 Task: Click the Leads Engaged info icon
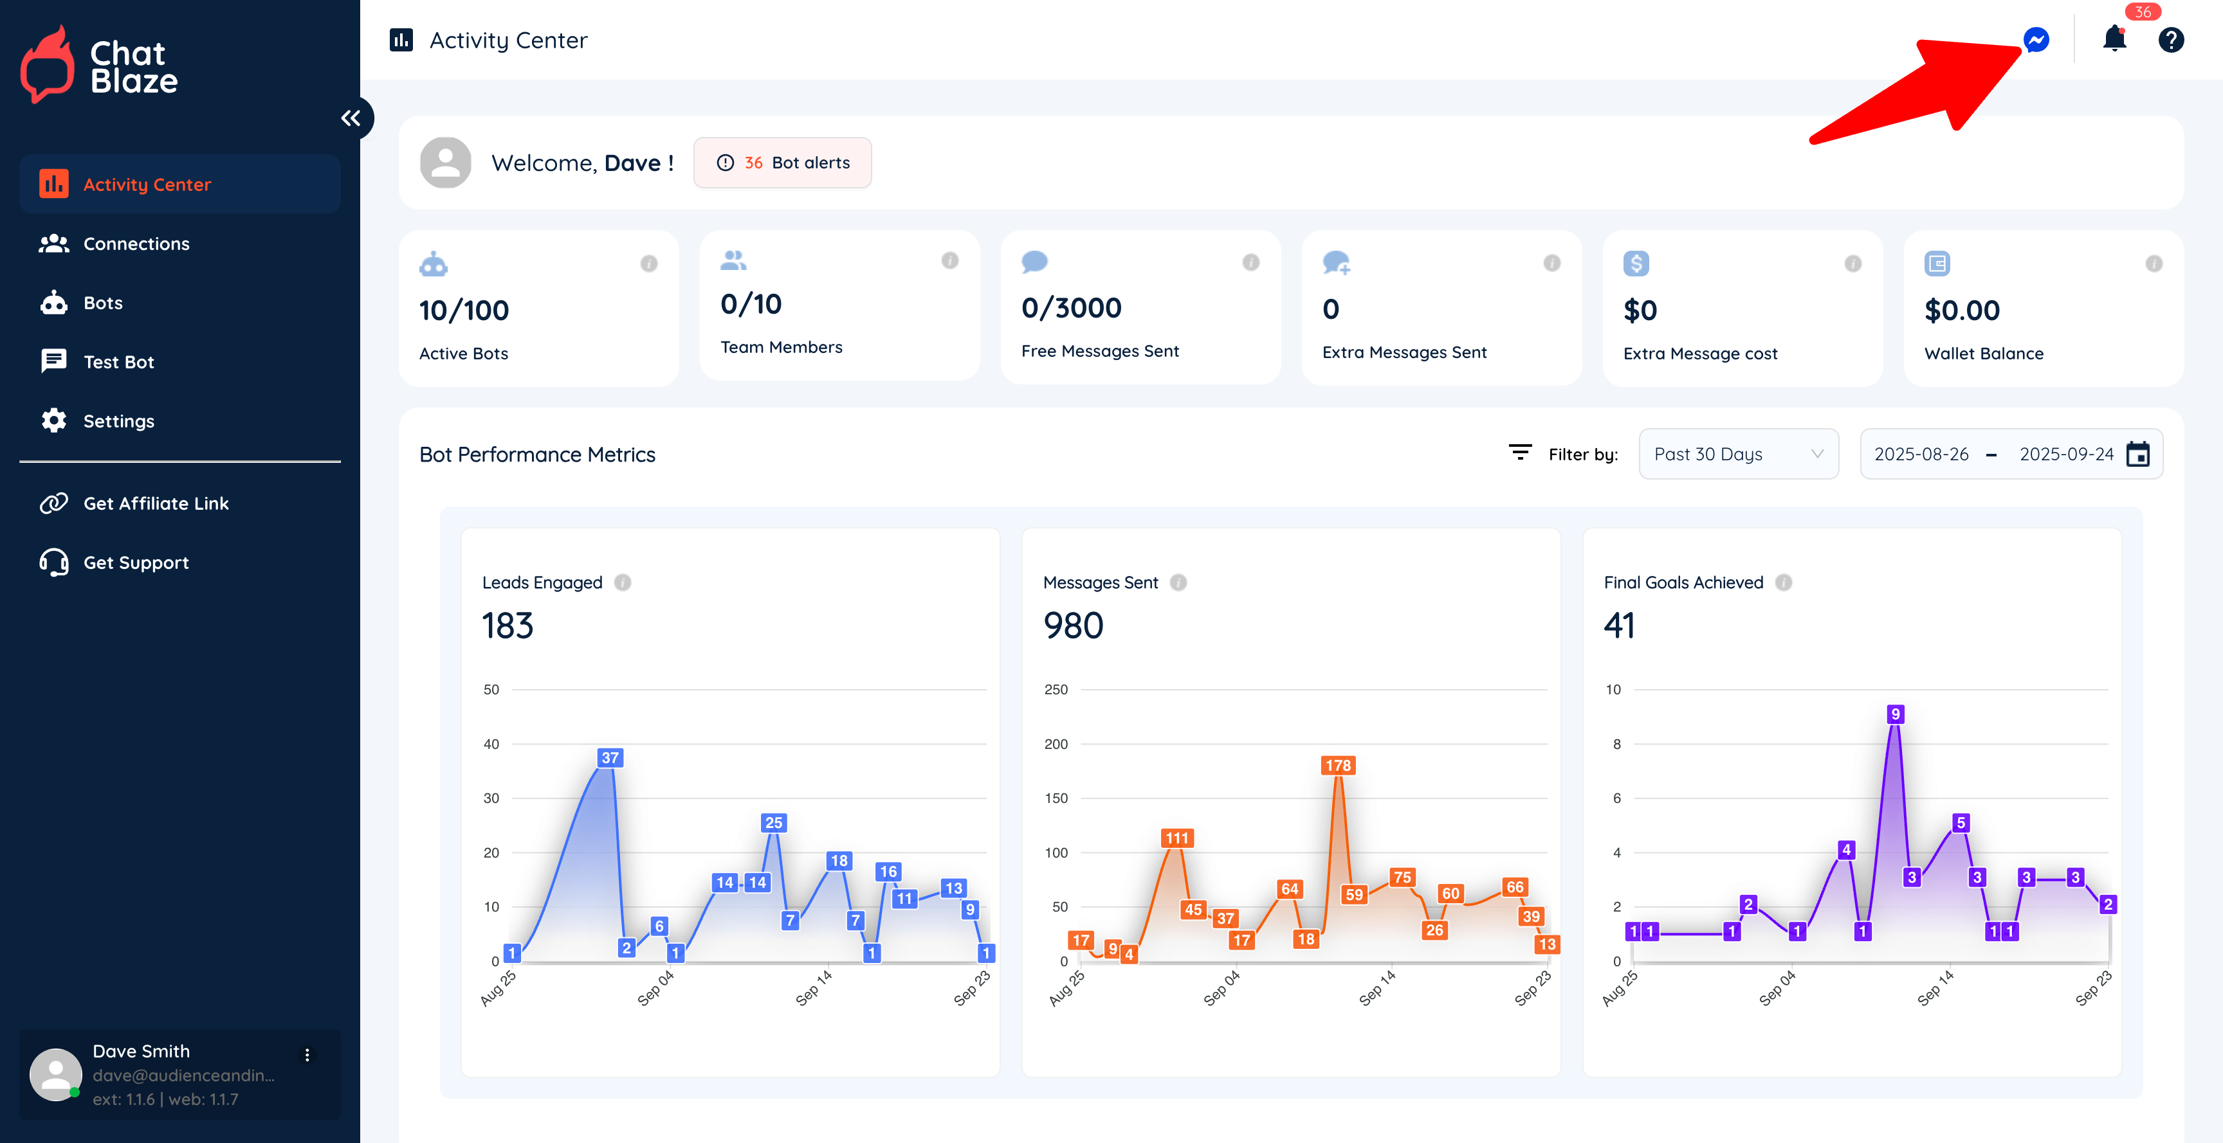(x=622, y=583)
